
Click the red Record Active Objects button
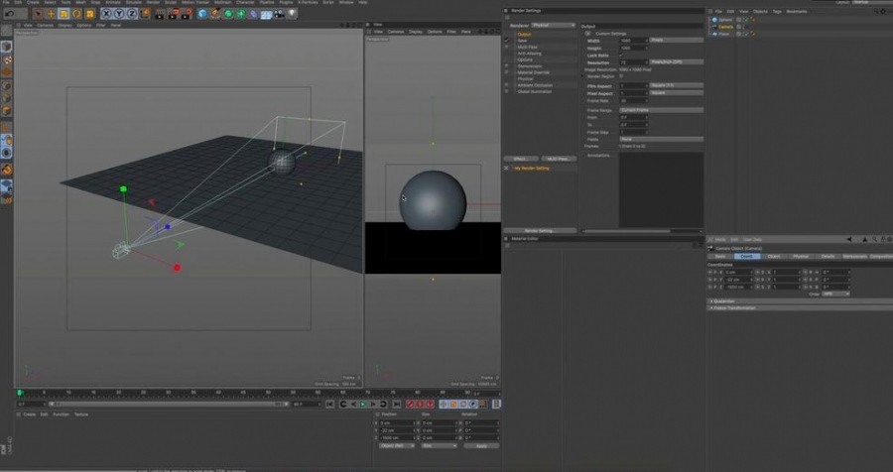410,405
